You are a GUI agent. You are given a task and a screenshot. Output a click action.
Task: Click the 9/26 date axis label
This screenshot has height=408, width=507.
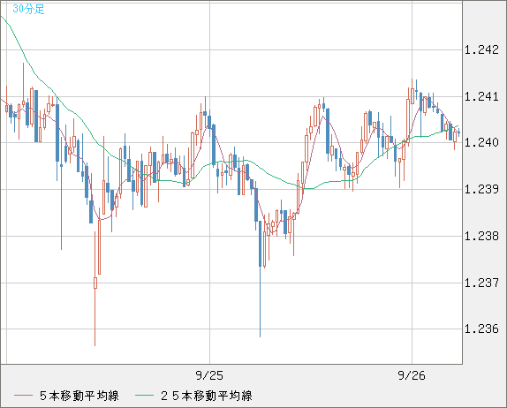click(x=412, y=375)
